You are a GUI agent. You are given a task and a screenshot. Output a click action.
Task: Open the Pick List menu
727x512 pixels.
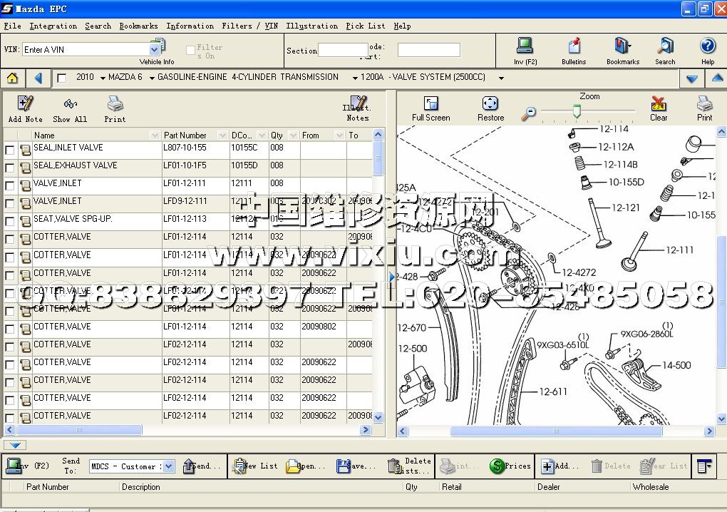pyautogui.click(x=365, y=26)
